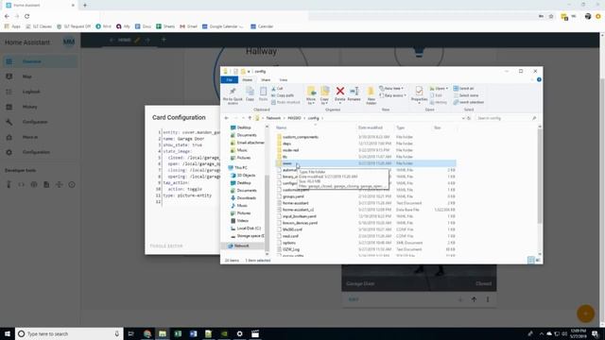Image resolution: width=605 pixels, height=340 pixels.
Task: Select the custom_components folder
Action: click(x=301, y=137)
